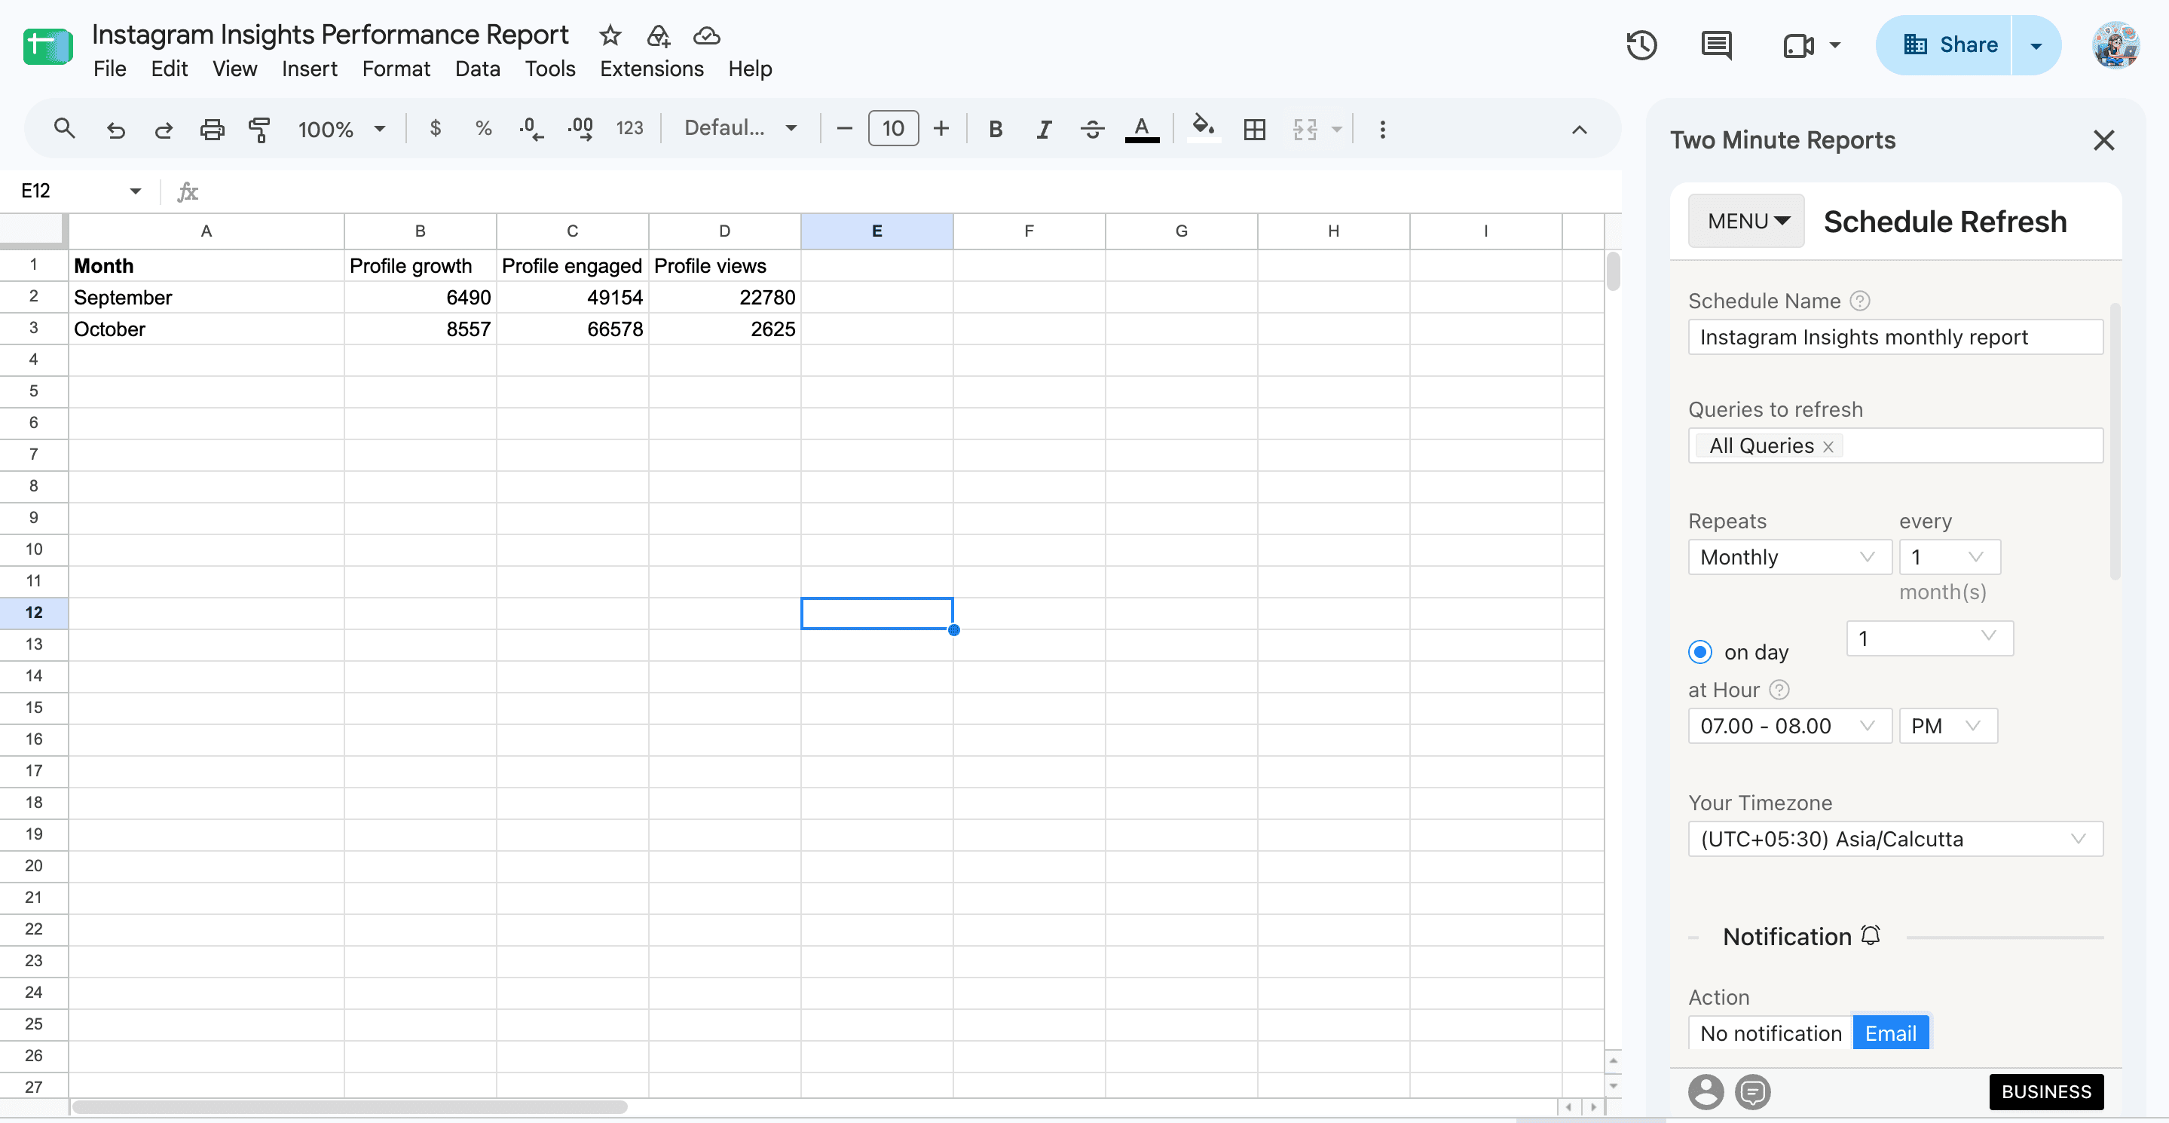Open the MENU dropdown in sidebar
2169x1123 pixels.
pyautogui.click(x=1746, y=221)
